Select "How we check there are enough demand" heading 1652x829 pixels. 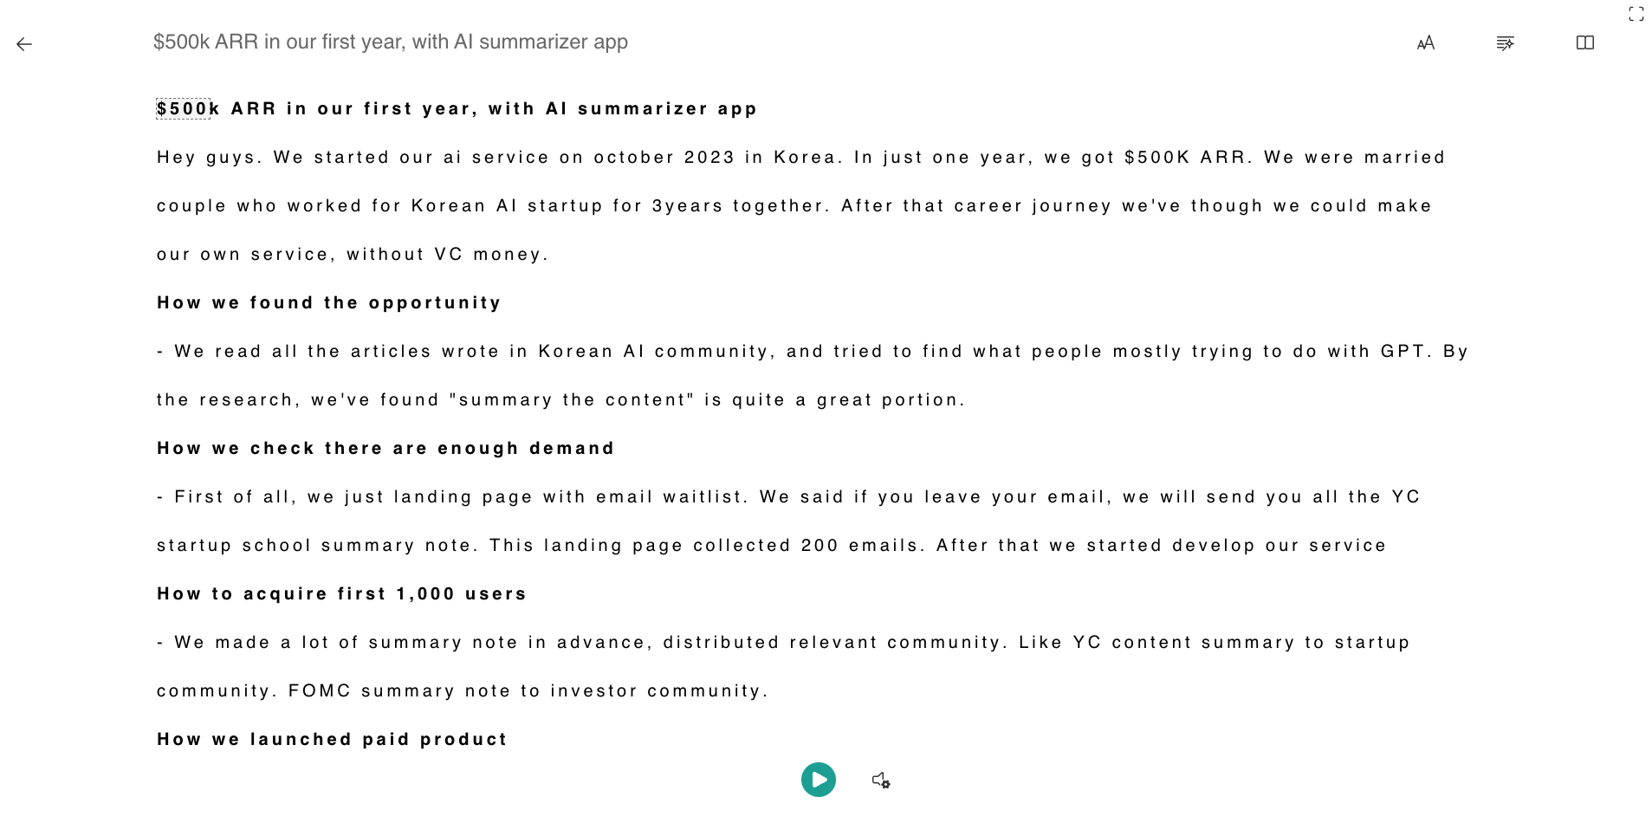pyautogui.click(x=385, y=449)
